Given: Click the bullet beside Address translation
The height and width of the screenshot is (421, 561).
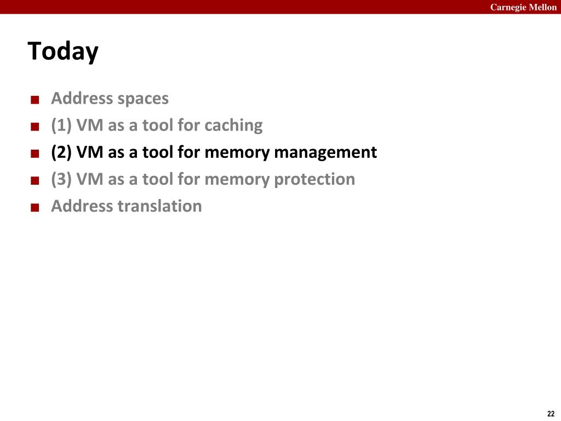Looking at the screenshot, I should pyautogui.click(x=35, y=207).
